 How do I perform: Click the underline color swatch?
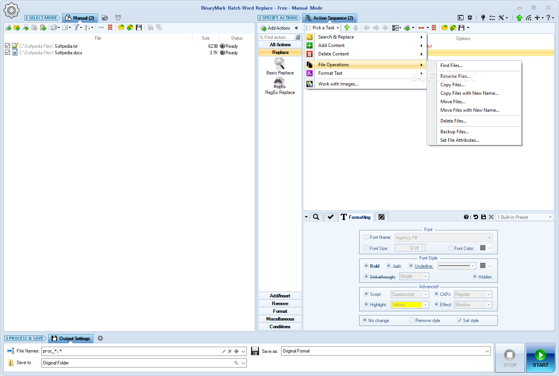tap(483, 265)
